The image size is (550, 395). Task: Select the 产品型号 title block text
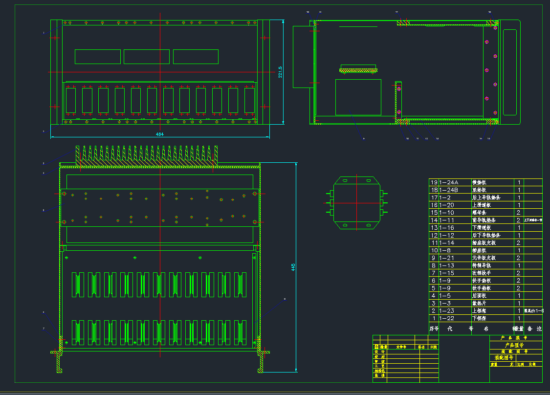(514, 345)
